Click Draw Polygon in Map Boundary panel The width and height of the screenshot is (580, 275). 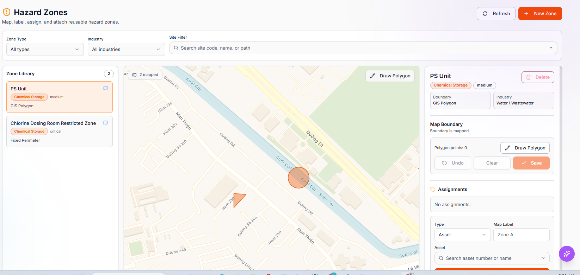tap(525, 148)
